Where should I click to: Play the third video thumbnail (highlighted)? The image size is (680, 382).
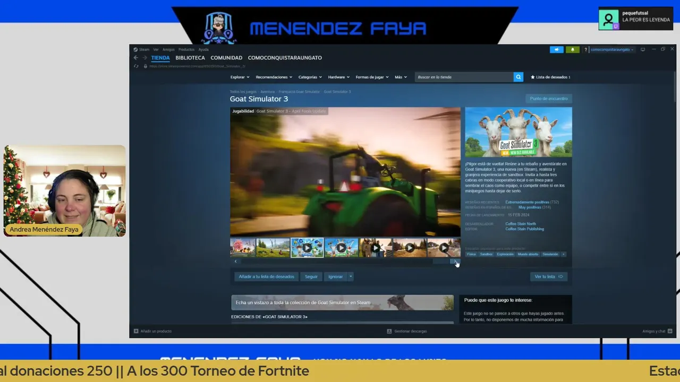coord(307,248)
